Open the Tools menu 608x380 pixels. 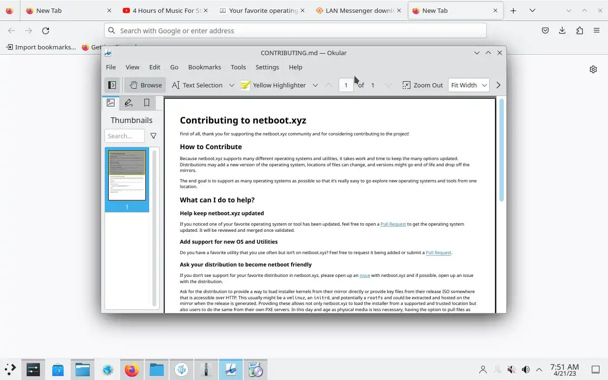[238, 67]
